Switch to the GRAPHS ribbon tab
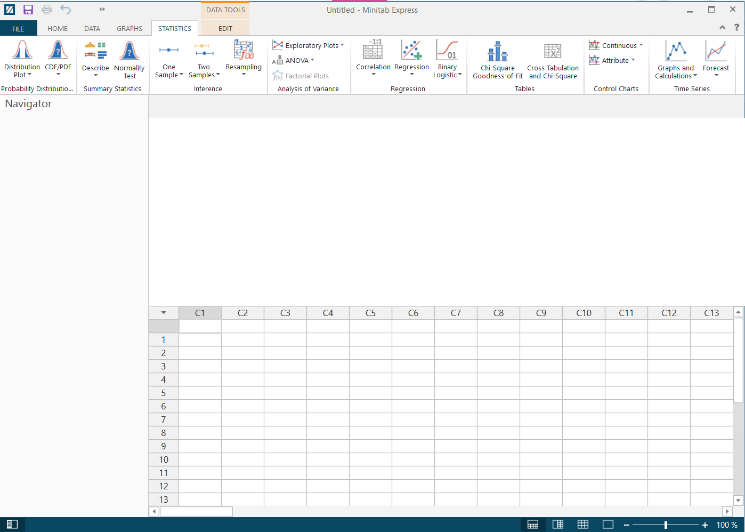Image resolution: width=745 pixels, height=532 pixels. [129, 29]
